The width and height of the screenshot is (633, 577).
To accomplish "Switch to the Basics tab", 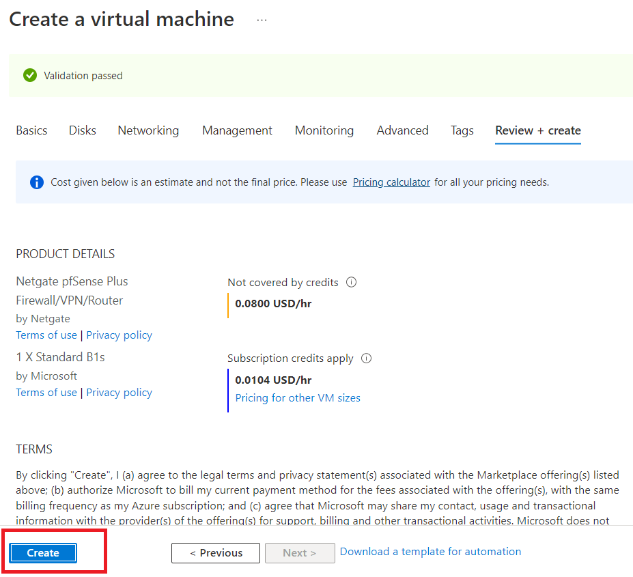I will (31, 130).
